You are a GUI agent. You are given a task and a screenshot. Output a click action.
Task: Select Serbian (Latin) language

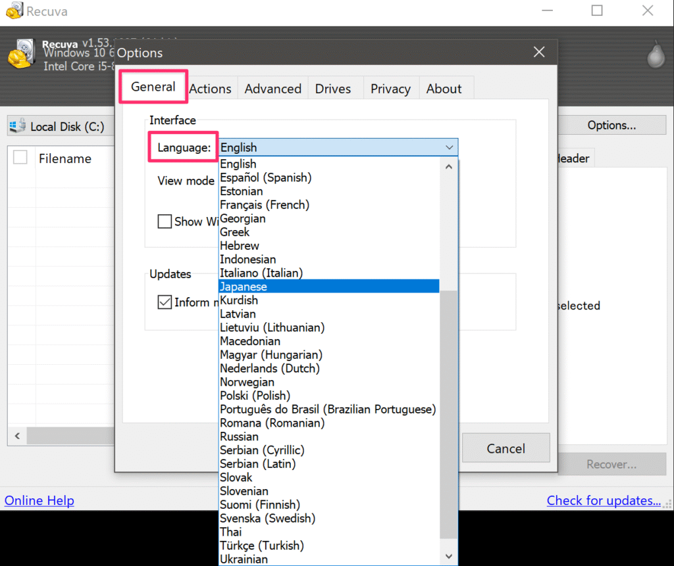[x=329, y=464]
